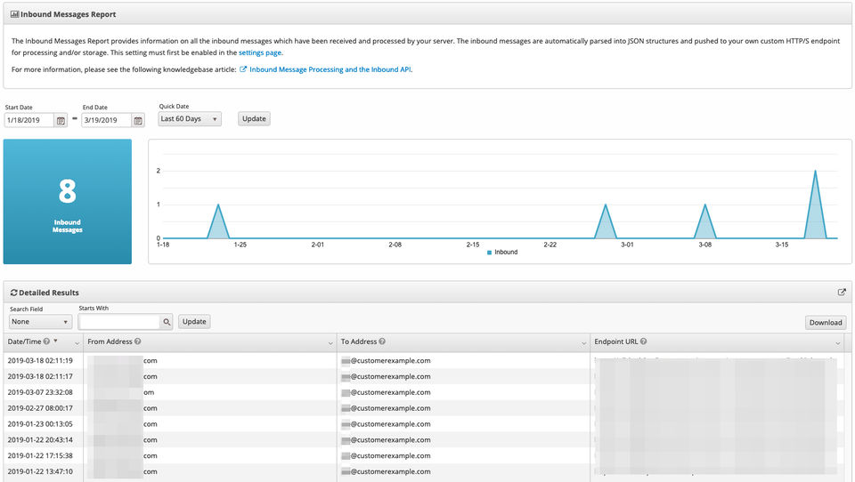
Task: Select row 2019-03-07 23:32:08
Action: tap(424, 392)
